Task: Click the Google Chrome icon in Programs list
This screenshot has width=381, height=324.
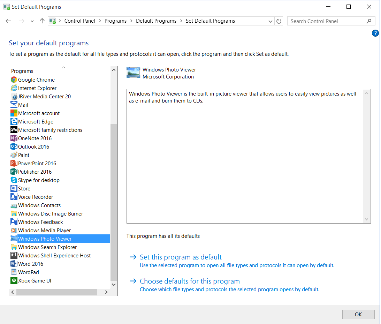Action: point(14,80)
